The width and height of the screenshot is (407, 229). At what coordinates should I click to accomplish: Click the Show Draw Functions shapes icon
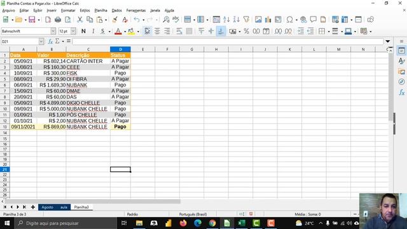click(x=371, y=20)
